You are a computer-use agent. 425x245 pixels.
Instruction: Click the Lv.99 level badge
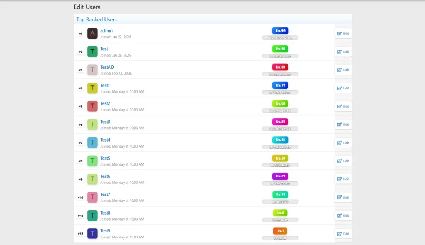280,30
